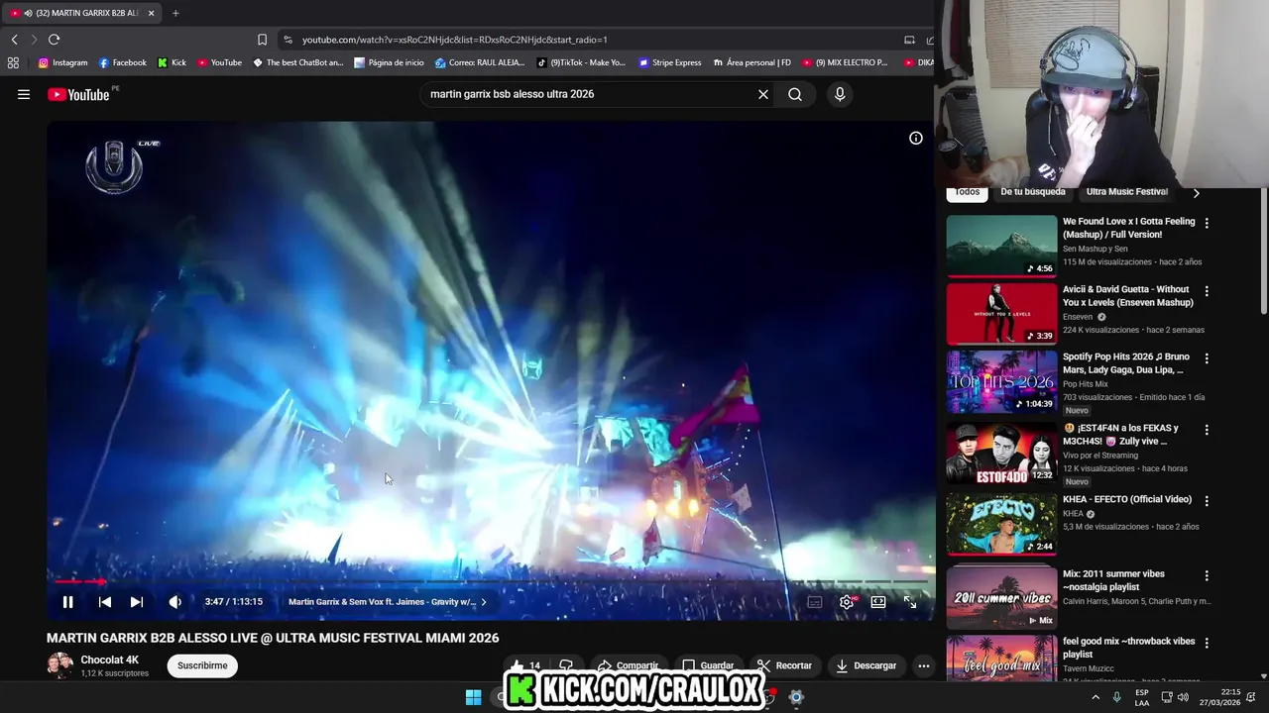The width and height of the screenshot is (1269, 713).
Task: Clip the video using Recortar
Action: point(784,665)
